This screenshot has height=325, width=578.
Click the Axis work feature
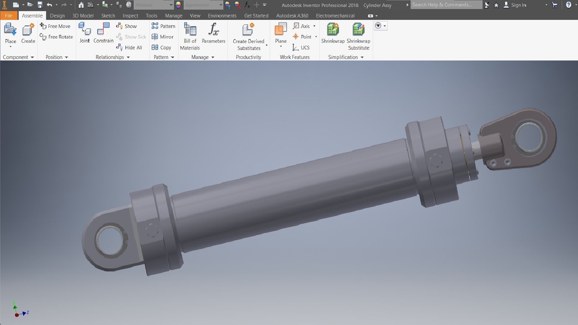coord(301,26)
